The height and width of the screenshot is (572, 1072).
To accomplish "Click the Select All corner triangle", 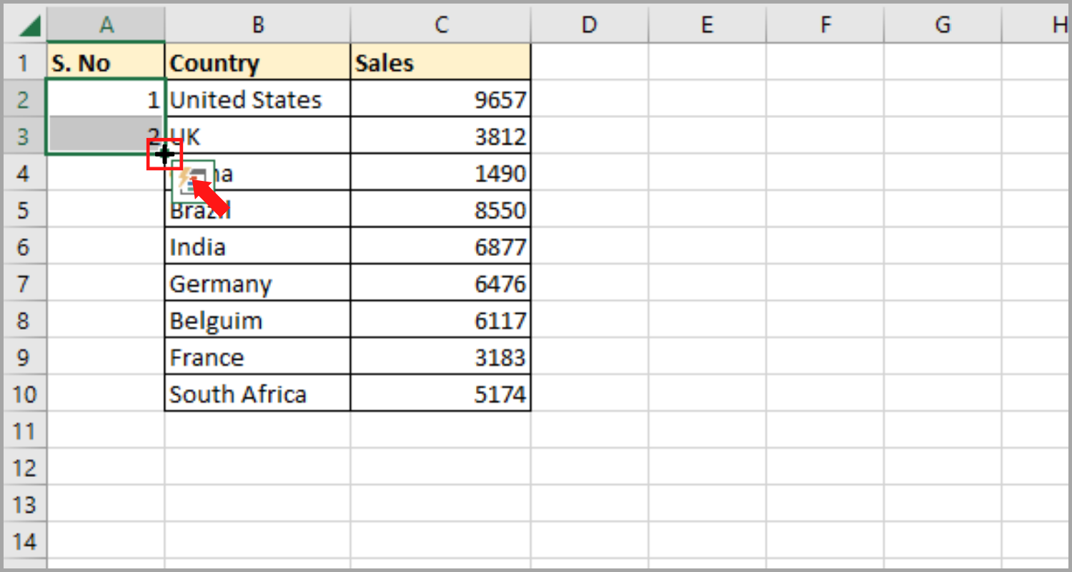I will click(31, 26).
